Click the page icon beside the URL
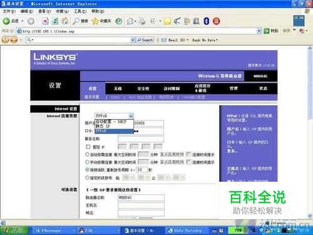 tap(19, 31)
